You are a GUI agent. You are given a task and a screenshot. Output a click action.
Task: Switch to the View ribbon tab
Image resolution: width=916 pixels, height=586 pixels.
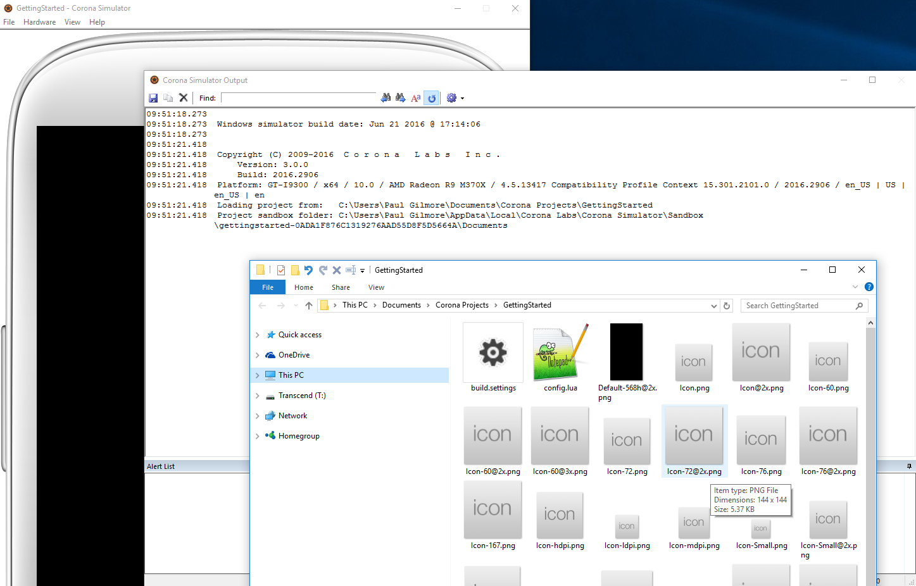(376, 287)
